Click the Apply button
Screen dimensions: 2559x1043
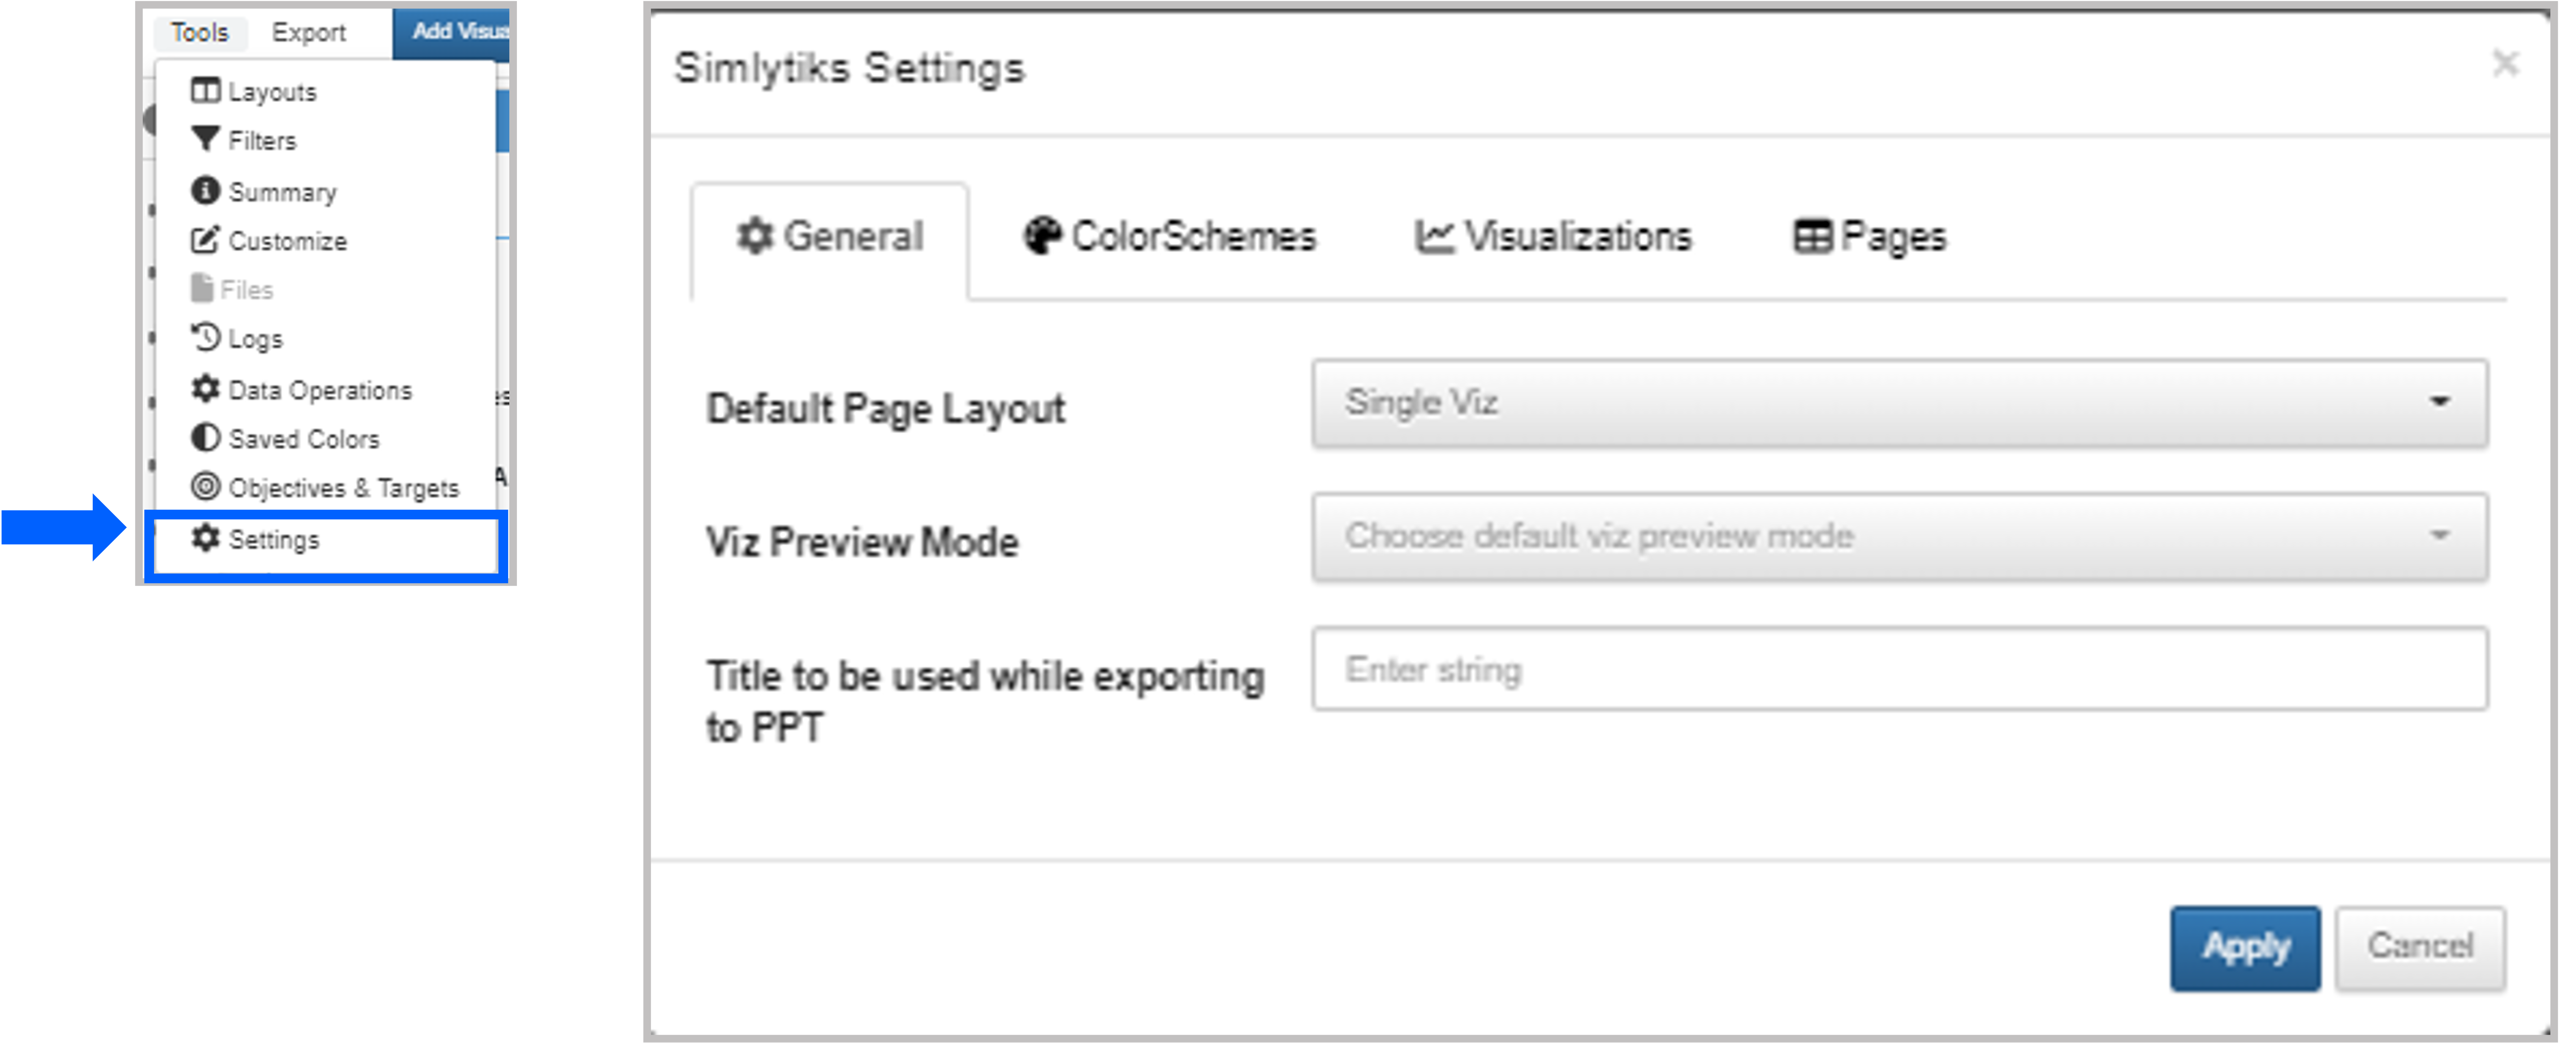pyautogui.click(x=2245, y=947)
